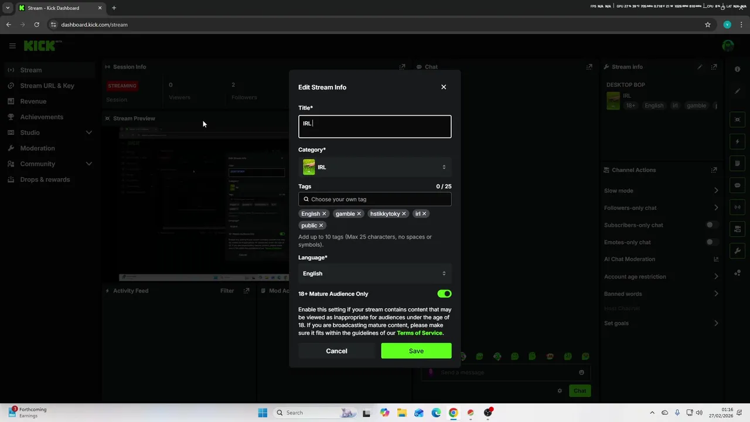Toggle Emotes-only chat switch
This screenshot has height=422, width=750.
coord(712,242)
